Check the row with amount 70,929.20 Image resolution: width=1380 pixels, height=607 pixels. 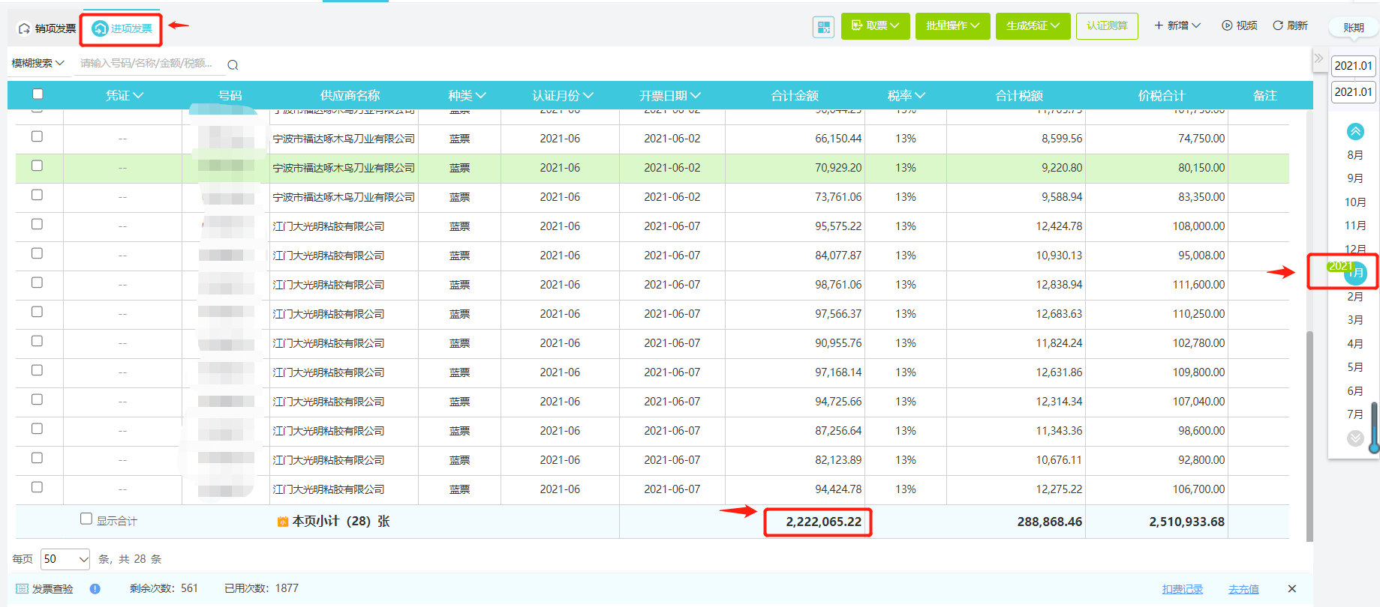pos(37,166)
